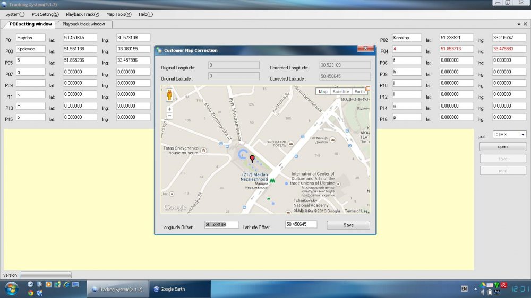The image size is (531, 298).
Task: Show hidden system tray icons
Action: [x=476, y=289]
